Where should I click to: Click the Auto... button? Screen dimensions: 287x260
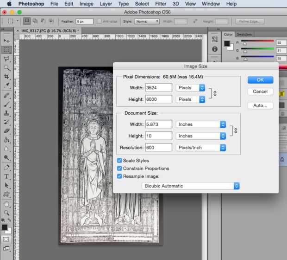click(x=260, y=105)
